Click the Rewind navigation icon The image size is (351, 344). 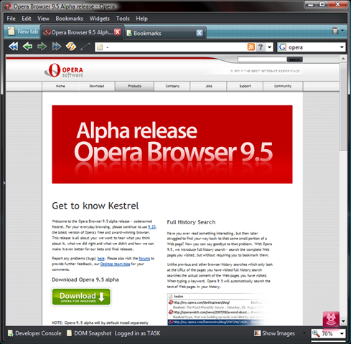click(14, 47)
